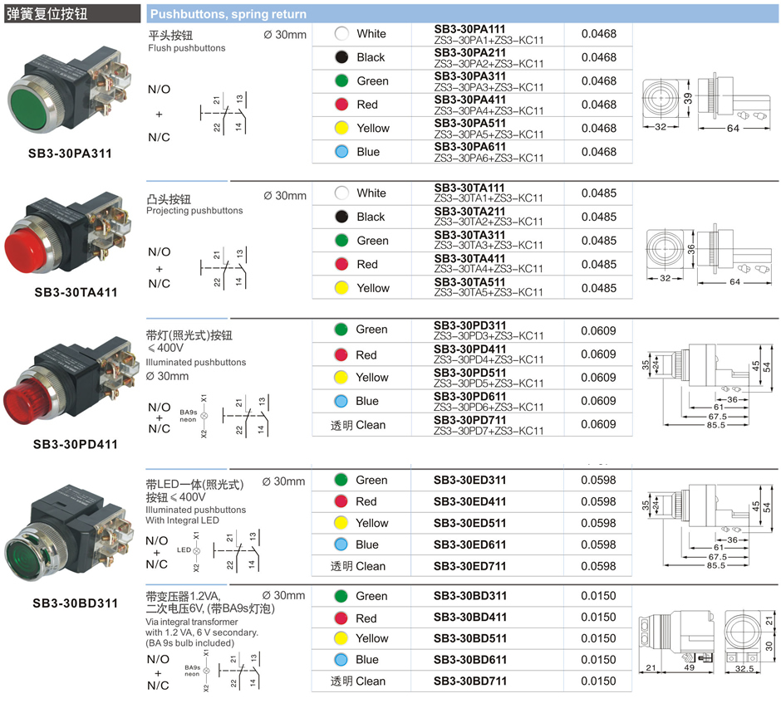The height and width of the screenshot is (708, 781).
Task: Click the LED lamp symbol in Integral LED section
Action: point(197,550)
